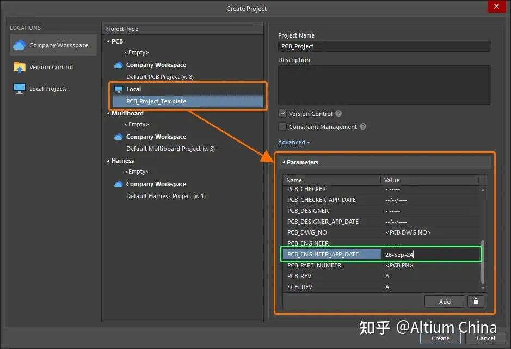Click the cloud icon under PCB group
511x349 pixels.
[119, 65]
